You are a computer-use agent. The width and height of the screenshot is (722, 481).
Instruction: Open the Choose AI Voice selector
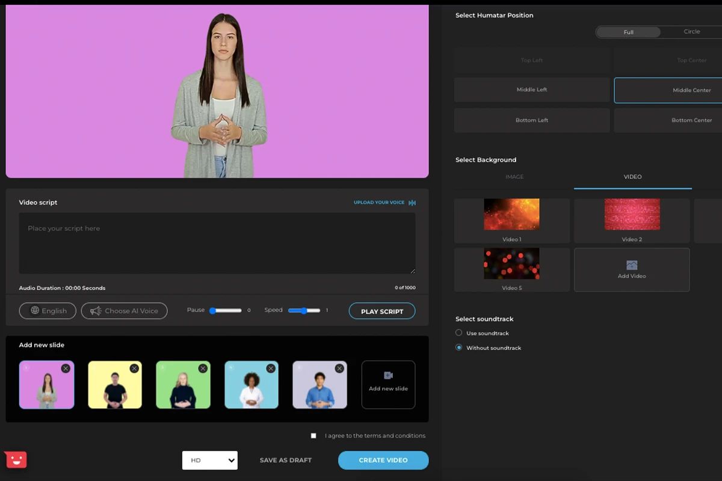(x=125, y=311)
